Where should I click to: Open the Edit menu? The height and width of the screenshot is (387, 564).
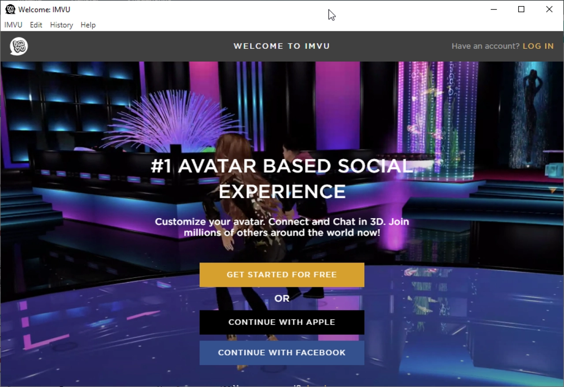click(36, 25)
